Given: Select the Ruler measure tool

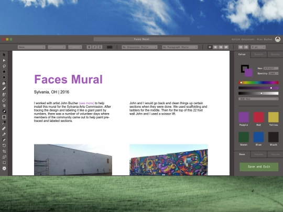Looking at the screenshot, I should click(x=4, y=128).
